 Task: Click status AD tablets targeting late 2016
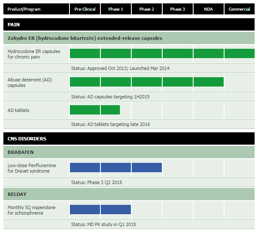[x=111, y=124]
